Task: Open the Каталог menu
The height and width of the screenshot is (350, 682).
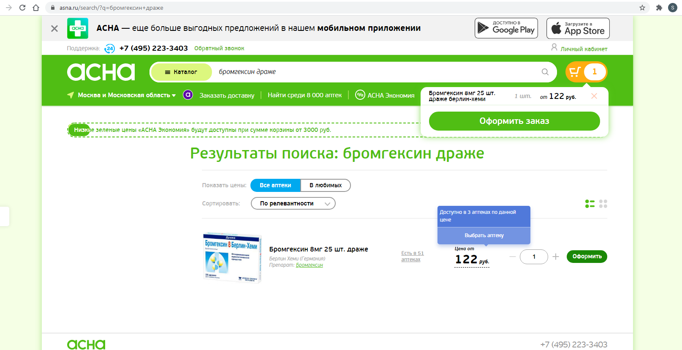Action: pos(181,72)
